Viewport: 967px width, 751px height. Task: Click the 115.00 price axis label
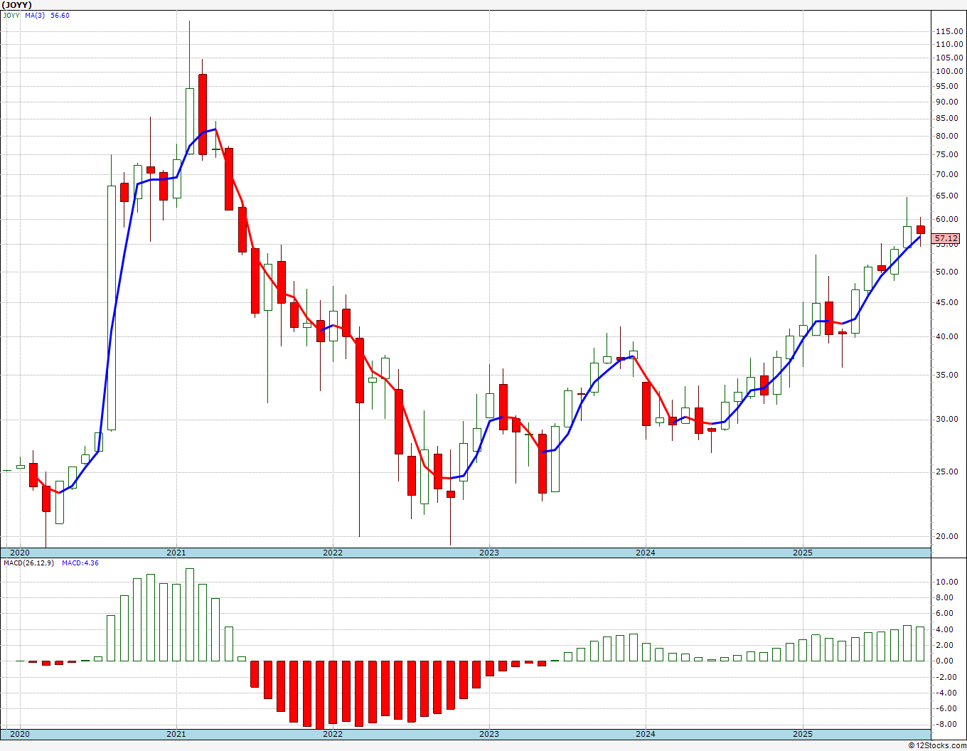(949, 31)
